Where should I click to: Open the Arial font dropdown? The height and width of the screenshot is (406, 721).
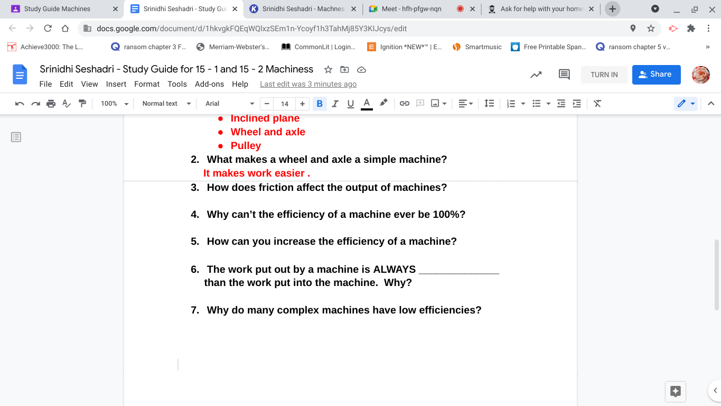click(229, 104)
